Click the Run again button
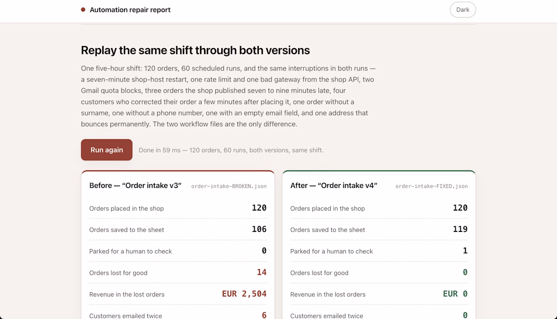The width and height of the screenshot is (557, 319). click(106, 150)
